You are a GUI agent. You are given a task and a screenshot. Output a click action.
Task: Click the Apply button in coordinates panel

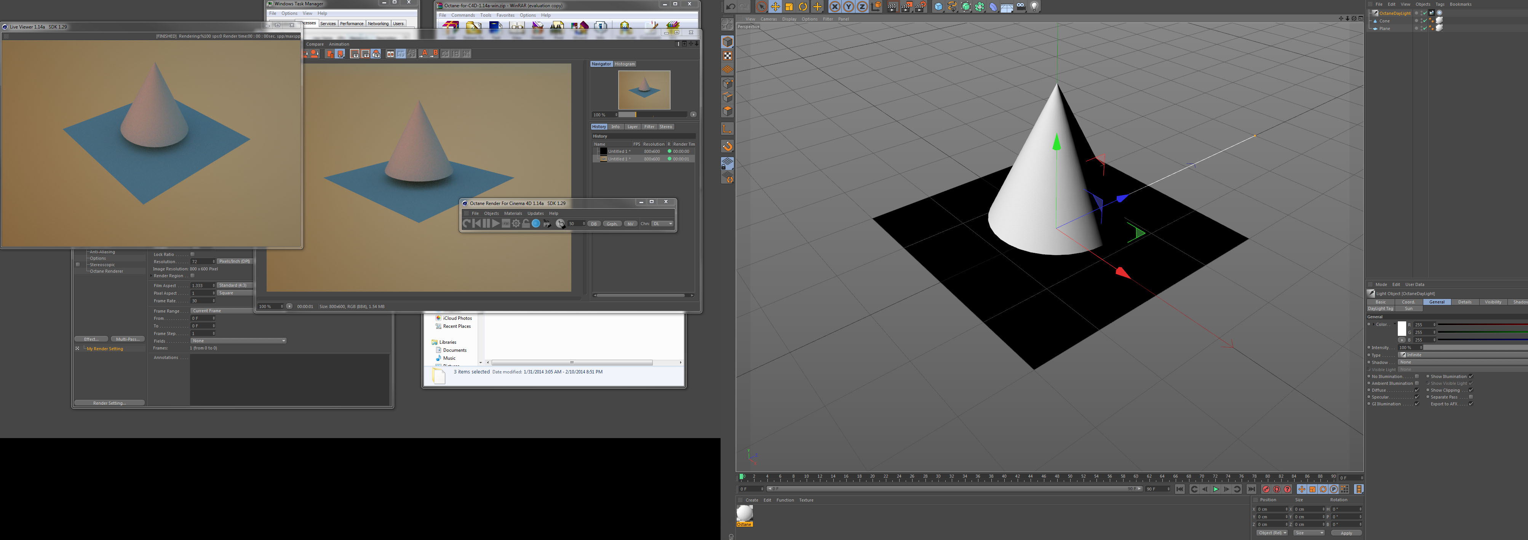click(x=1346, y=533)
